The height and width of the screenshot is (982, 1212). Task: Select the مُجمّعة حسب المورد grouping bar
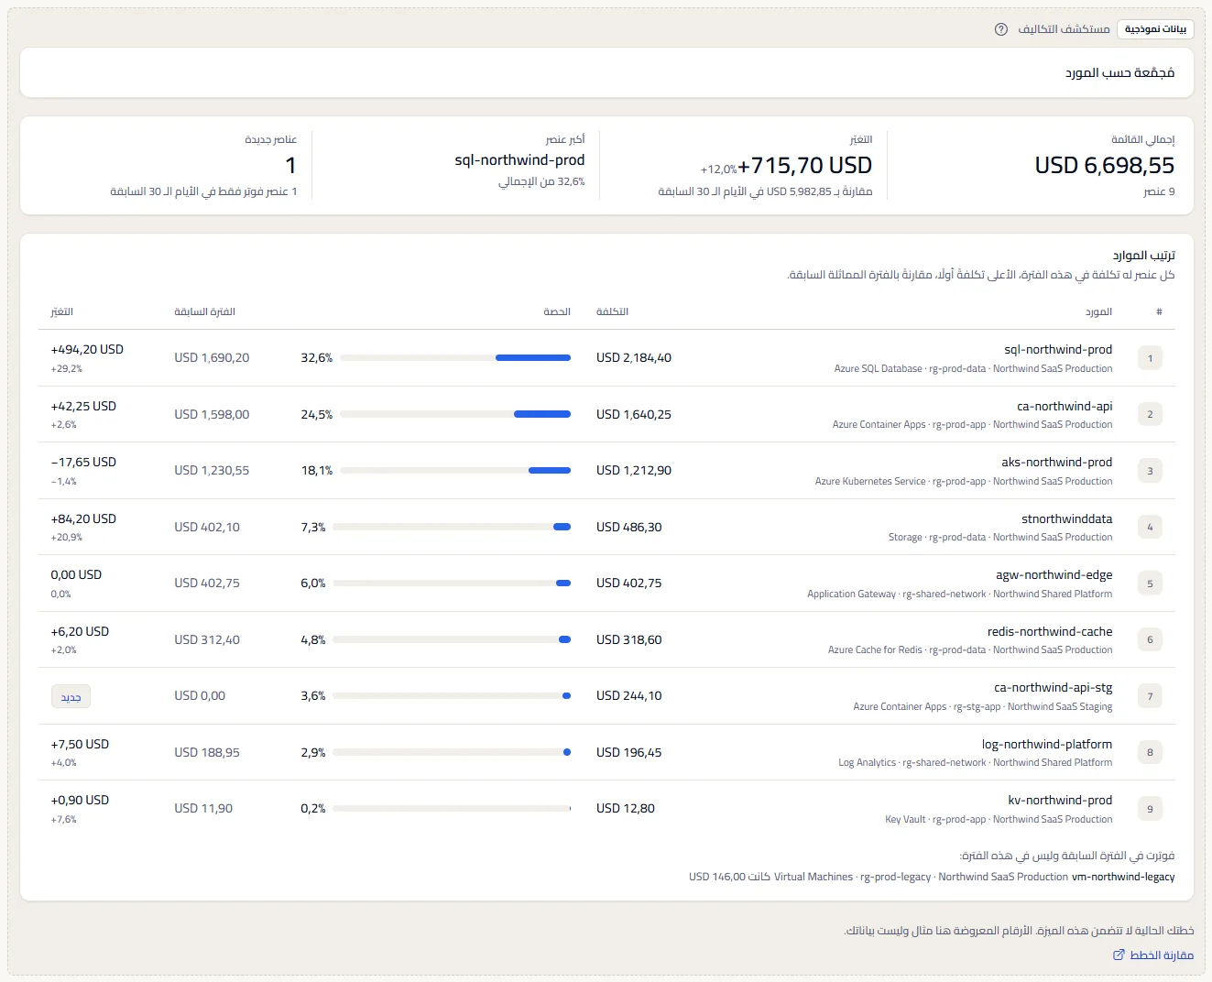click(x=606, y=72)
